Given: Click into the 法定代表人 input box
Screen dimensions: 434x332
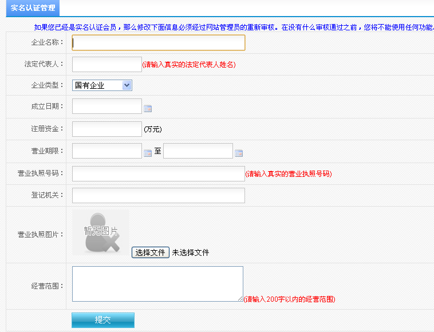Looking at the screenshot, I should 107,64.
